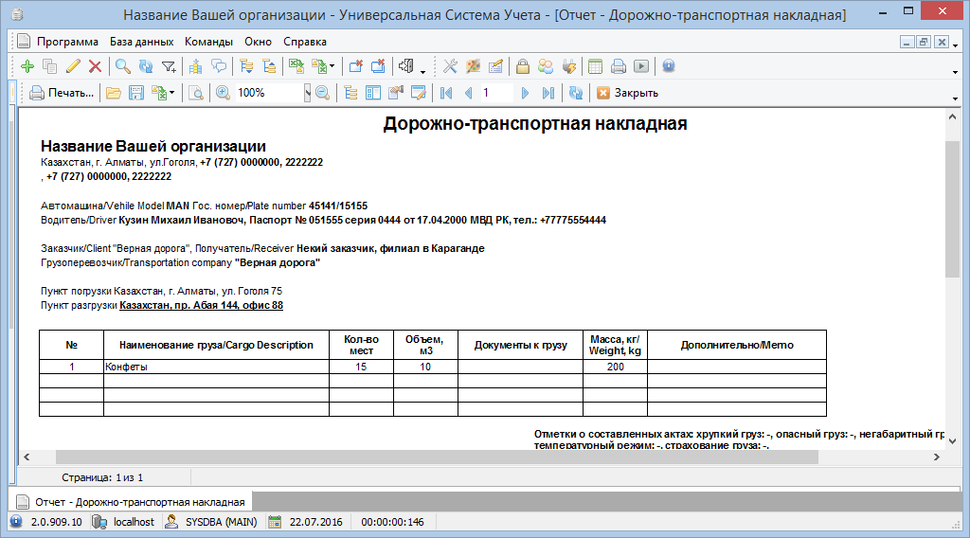Open the Команды menu
This screenshot has height=538, width=970.
pyautogui.click(x=208, y=42)
